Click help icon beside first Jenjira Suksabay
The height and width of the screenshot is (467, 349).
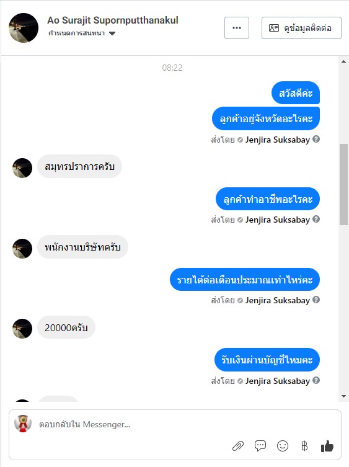tap(316, 139)
